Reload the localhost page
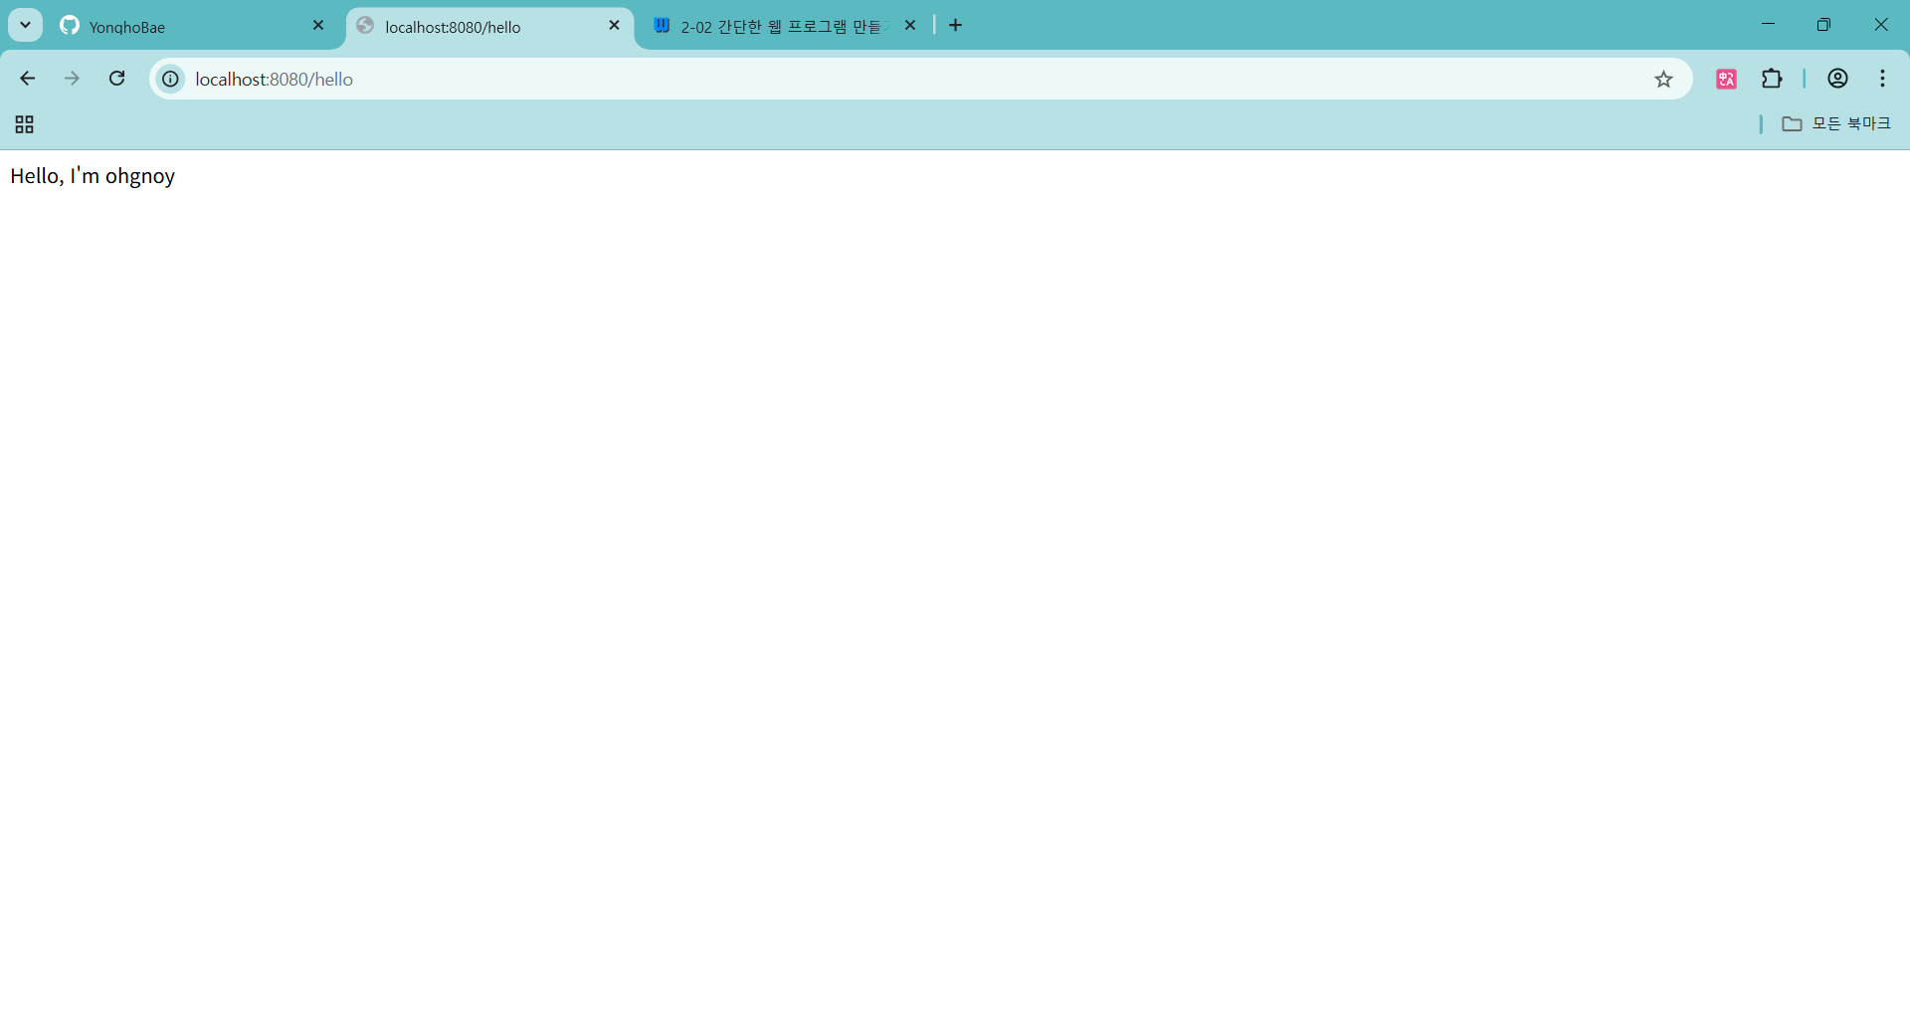The image size is (1910, 1015). click(x=116, y=79)
